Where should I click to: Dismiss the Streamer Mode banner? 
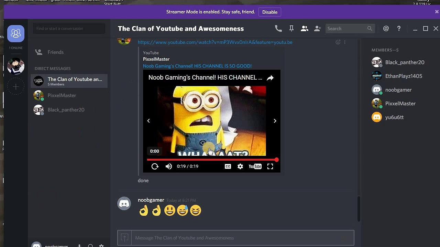pyautogui.click(x=437, y=12)
